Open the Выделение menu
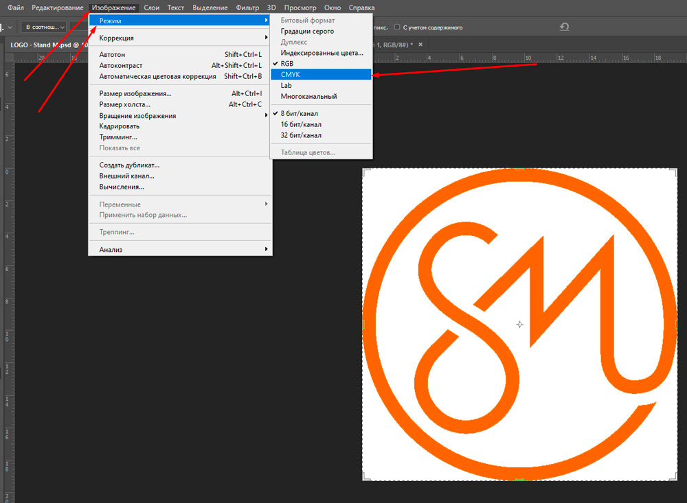Image resolution: width=687 pixels, height=503 pixels. tap(210, 8)
